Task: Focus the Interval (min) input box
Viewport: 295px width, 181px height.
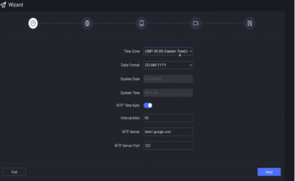Action: click(x=168, y=118)
